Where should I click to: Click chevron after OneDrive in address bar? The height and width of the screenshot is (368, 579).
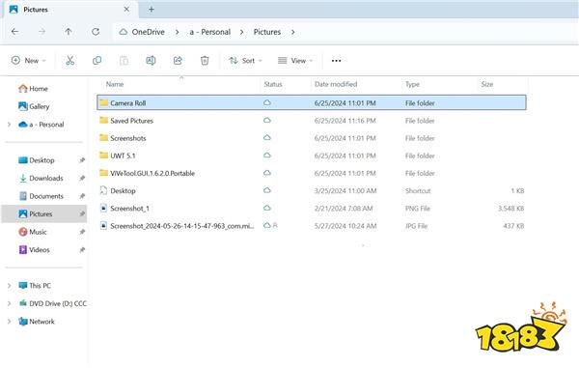(x=178, y=32)
